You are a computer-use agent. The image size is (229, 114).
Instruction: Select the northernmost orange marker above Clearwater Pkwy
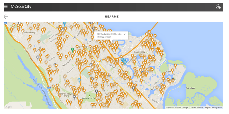point(175,66)
